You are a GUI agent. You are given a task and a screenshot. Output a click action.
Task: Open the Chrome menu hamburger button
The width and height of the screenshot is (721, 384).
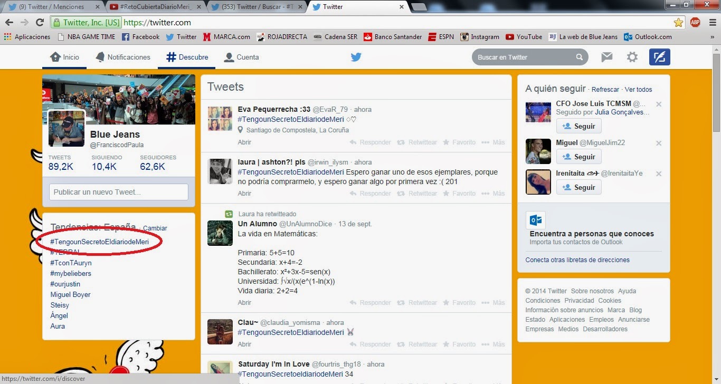(711, 23)
